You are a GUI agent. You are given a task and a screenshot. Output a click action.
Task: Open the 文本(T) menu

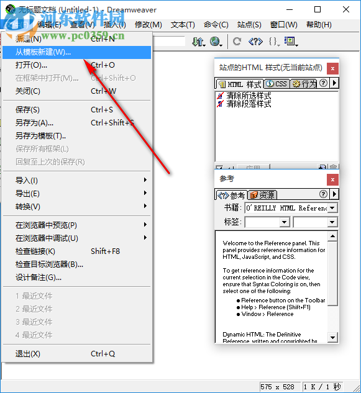point(183,25)
